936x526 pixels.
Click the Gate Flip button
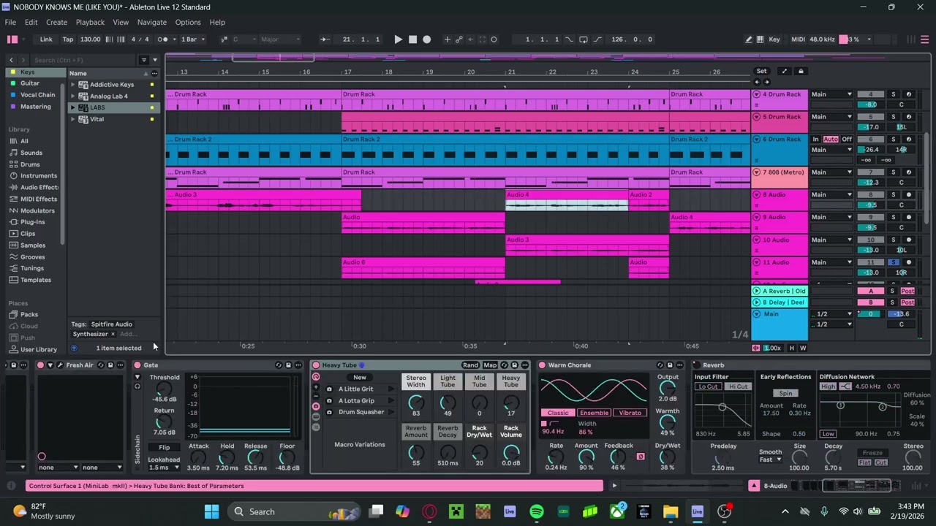tap(165, 448)
